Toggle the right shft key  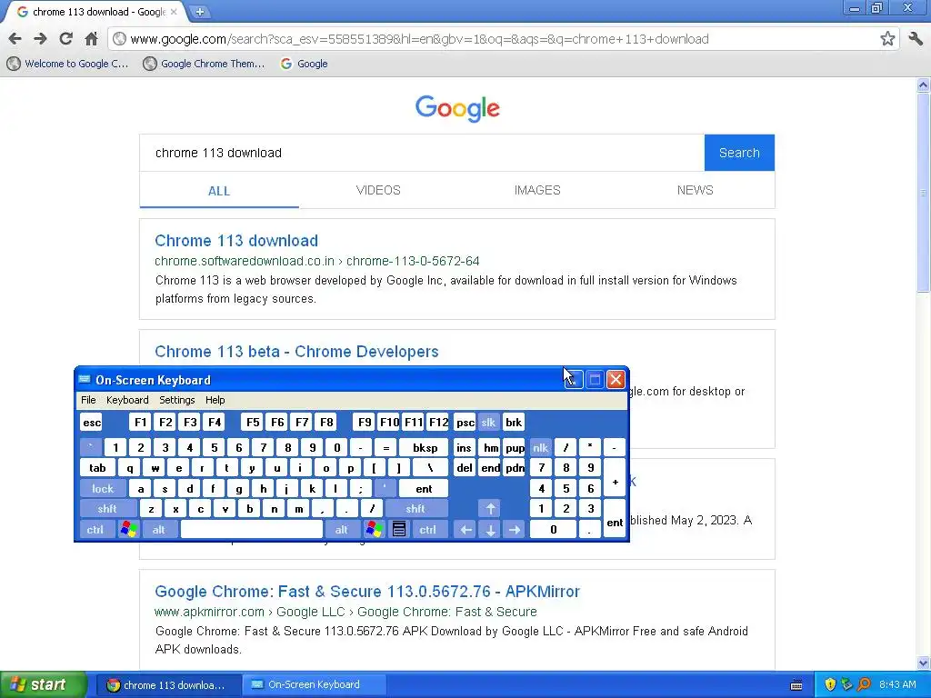[x=415, y=509]
